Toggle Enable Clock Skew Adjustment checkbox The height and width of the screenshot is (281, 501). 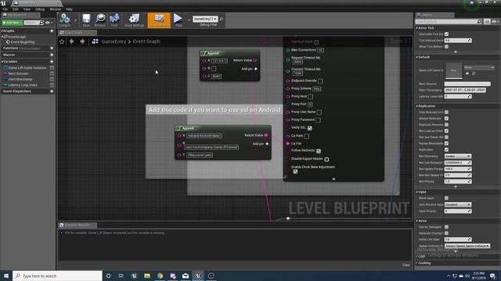click(x=295, y=172)
